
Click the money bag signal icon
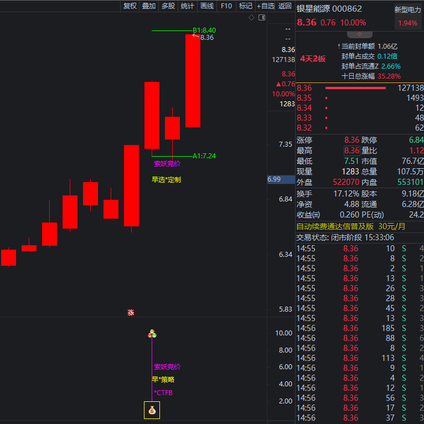[152, 410]
